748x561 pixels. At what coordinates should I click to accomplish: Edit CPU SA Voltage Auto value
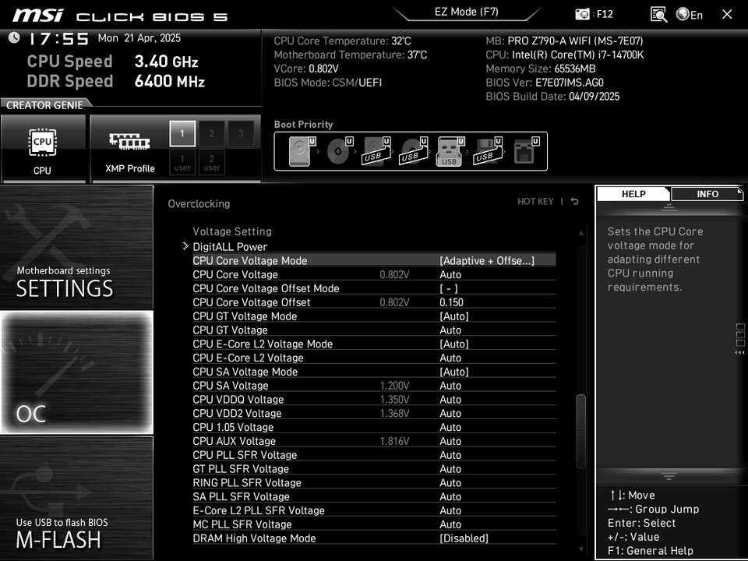pos(450,385)
